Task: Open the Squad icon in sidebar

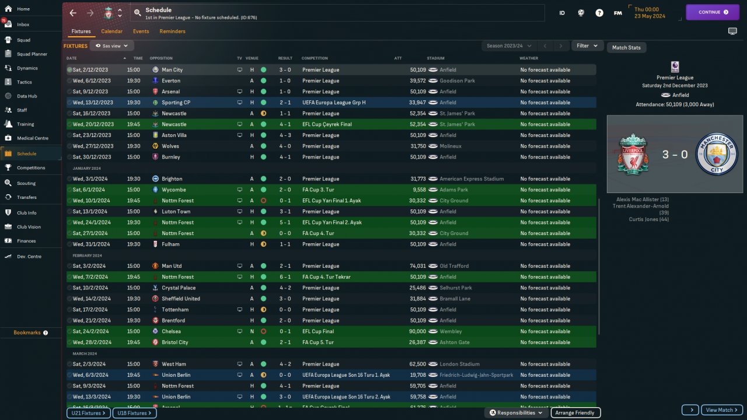Action: [8, 40]
